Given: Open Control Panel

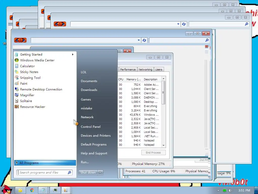Looking at the screenshot, I should pos(91,127).
